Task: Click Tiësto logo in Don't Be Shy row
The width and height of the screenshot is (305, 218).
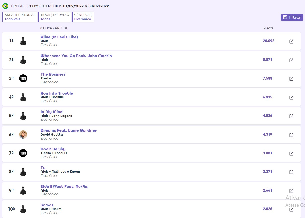Action: pyautogui.click(x=23, y=153)
